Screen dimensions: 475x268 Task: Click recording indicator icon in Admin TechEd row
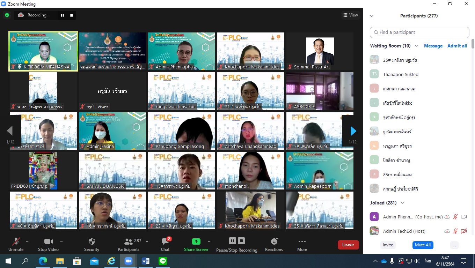[447, 231]
